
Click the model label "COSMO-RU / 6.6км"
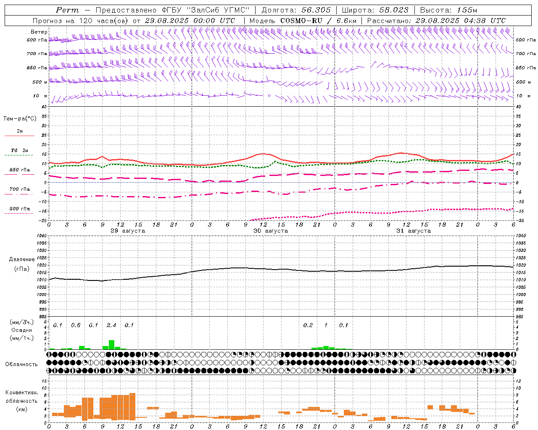[318, 21]
